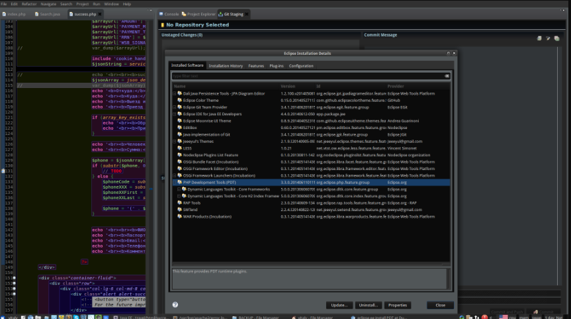This screenshot has height=319, width=571.
Task: Click the US flag keyboard layout indicator
Action: 504,317
